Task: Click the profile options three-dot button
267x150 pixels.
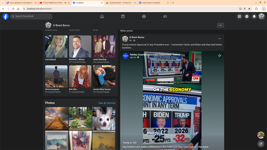Action: coord(220,25)
